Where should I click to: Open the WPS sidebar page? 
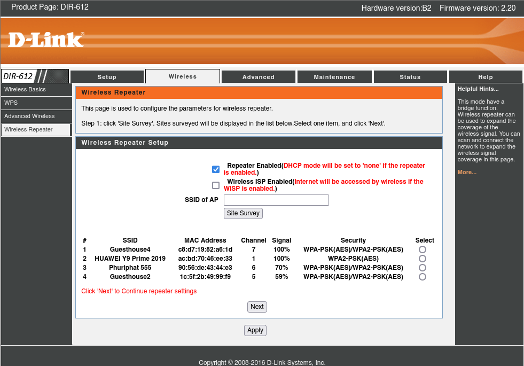[36, 103]
